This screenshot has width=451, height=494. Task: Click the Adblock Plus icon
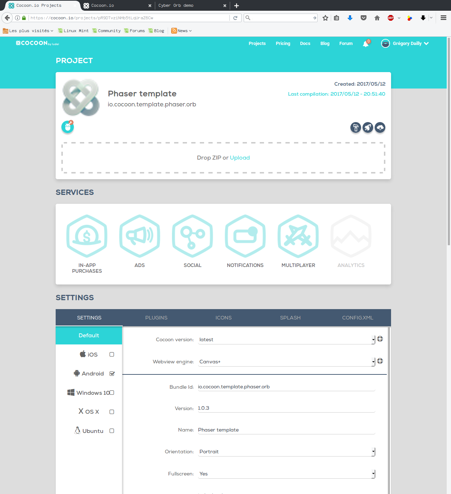point(391,18)
